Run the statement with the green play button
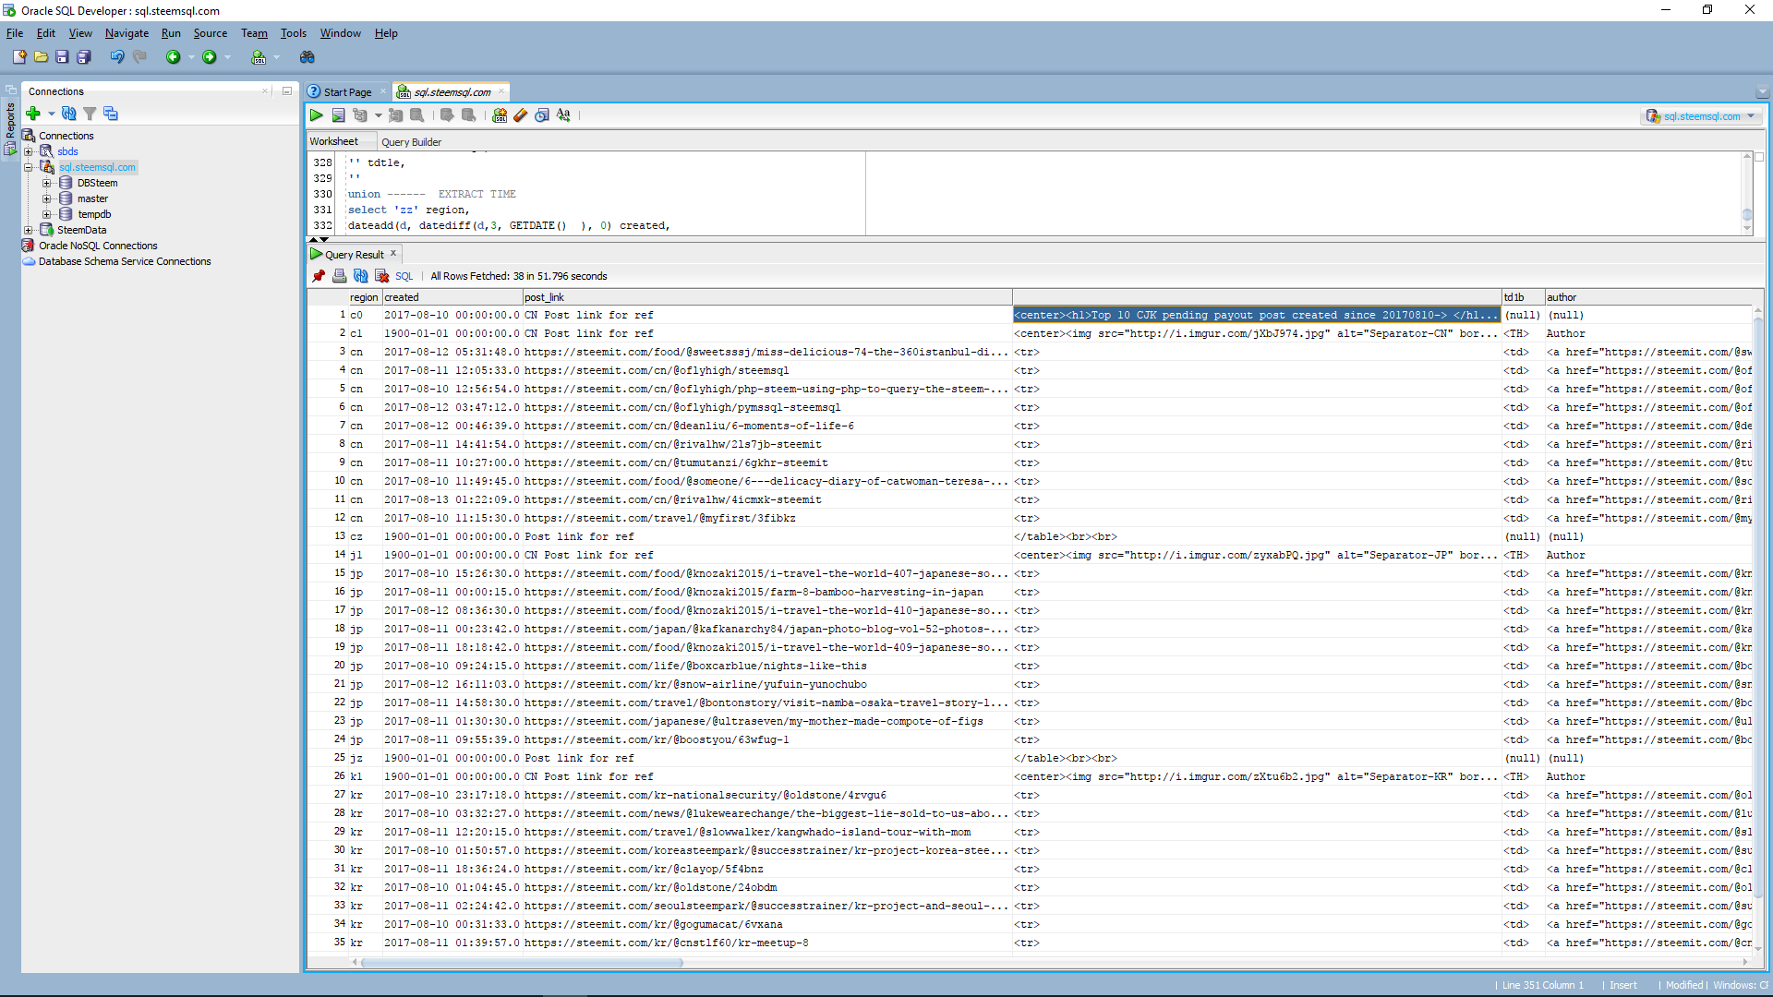 [317, 115]
